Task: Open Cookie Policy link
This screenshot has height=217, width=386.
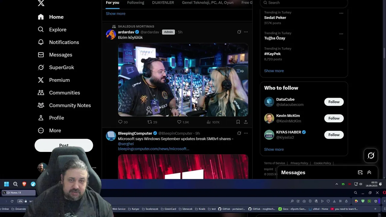Action: coord(322,163)
